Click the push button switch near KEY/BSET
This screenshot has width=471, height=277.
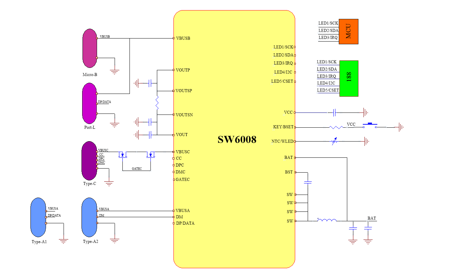click(x=370, y=125)
